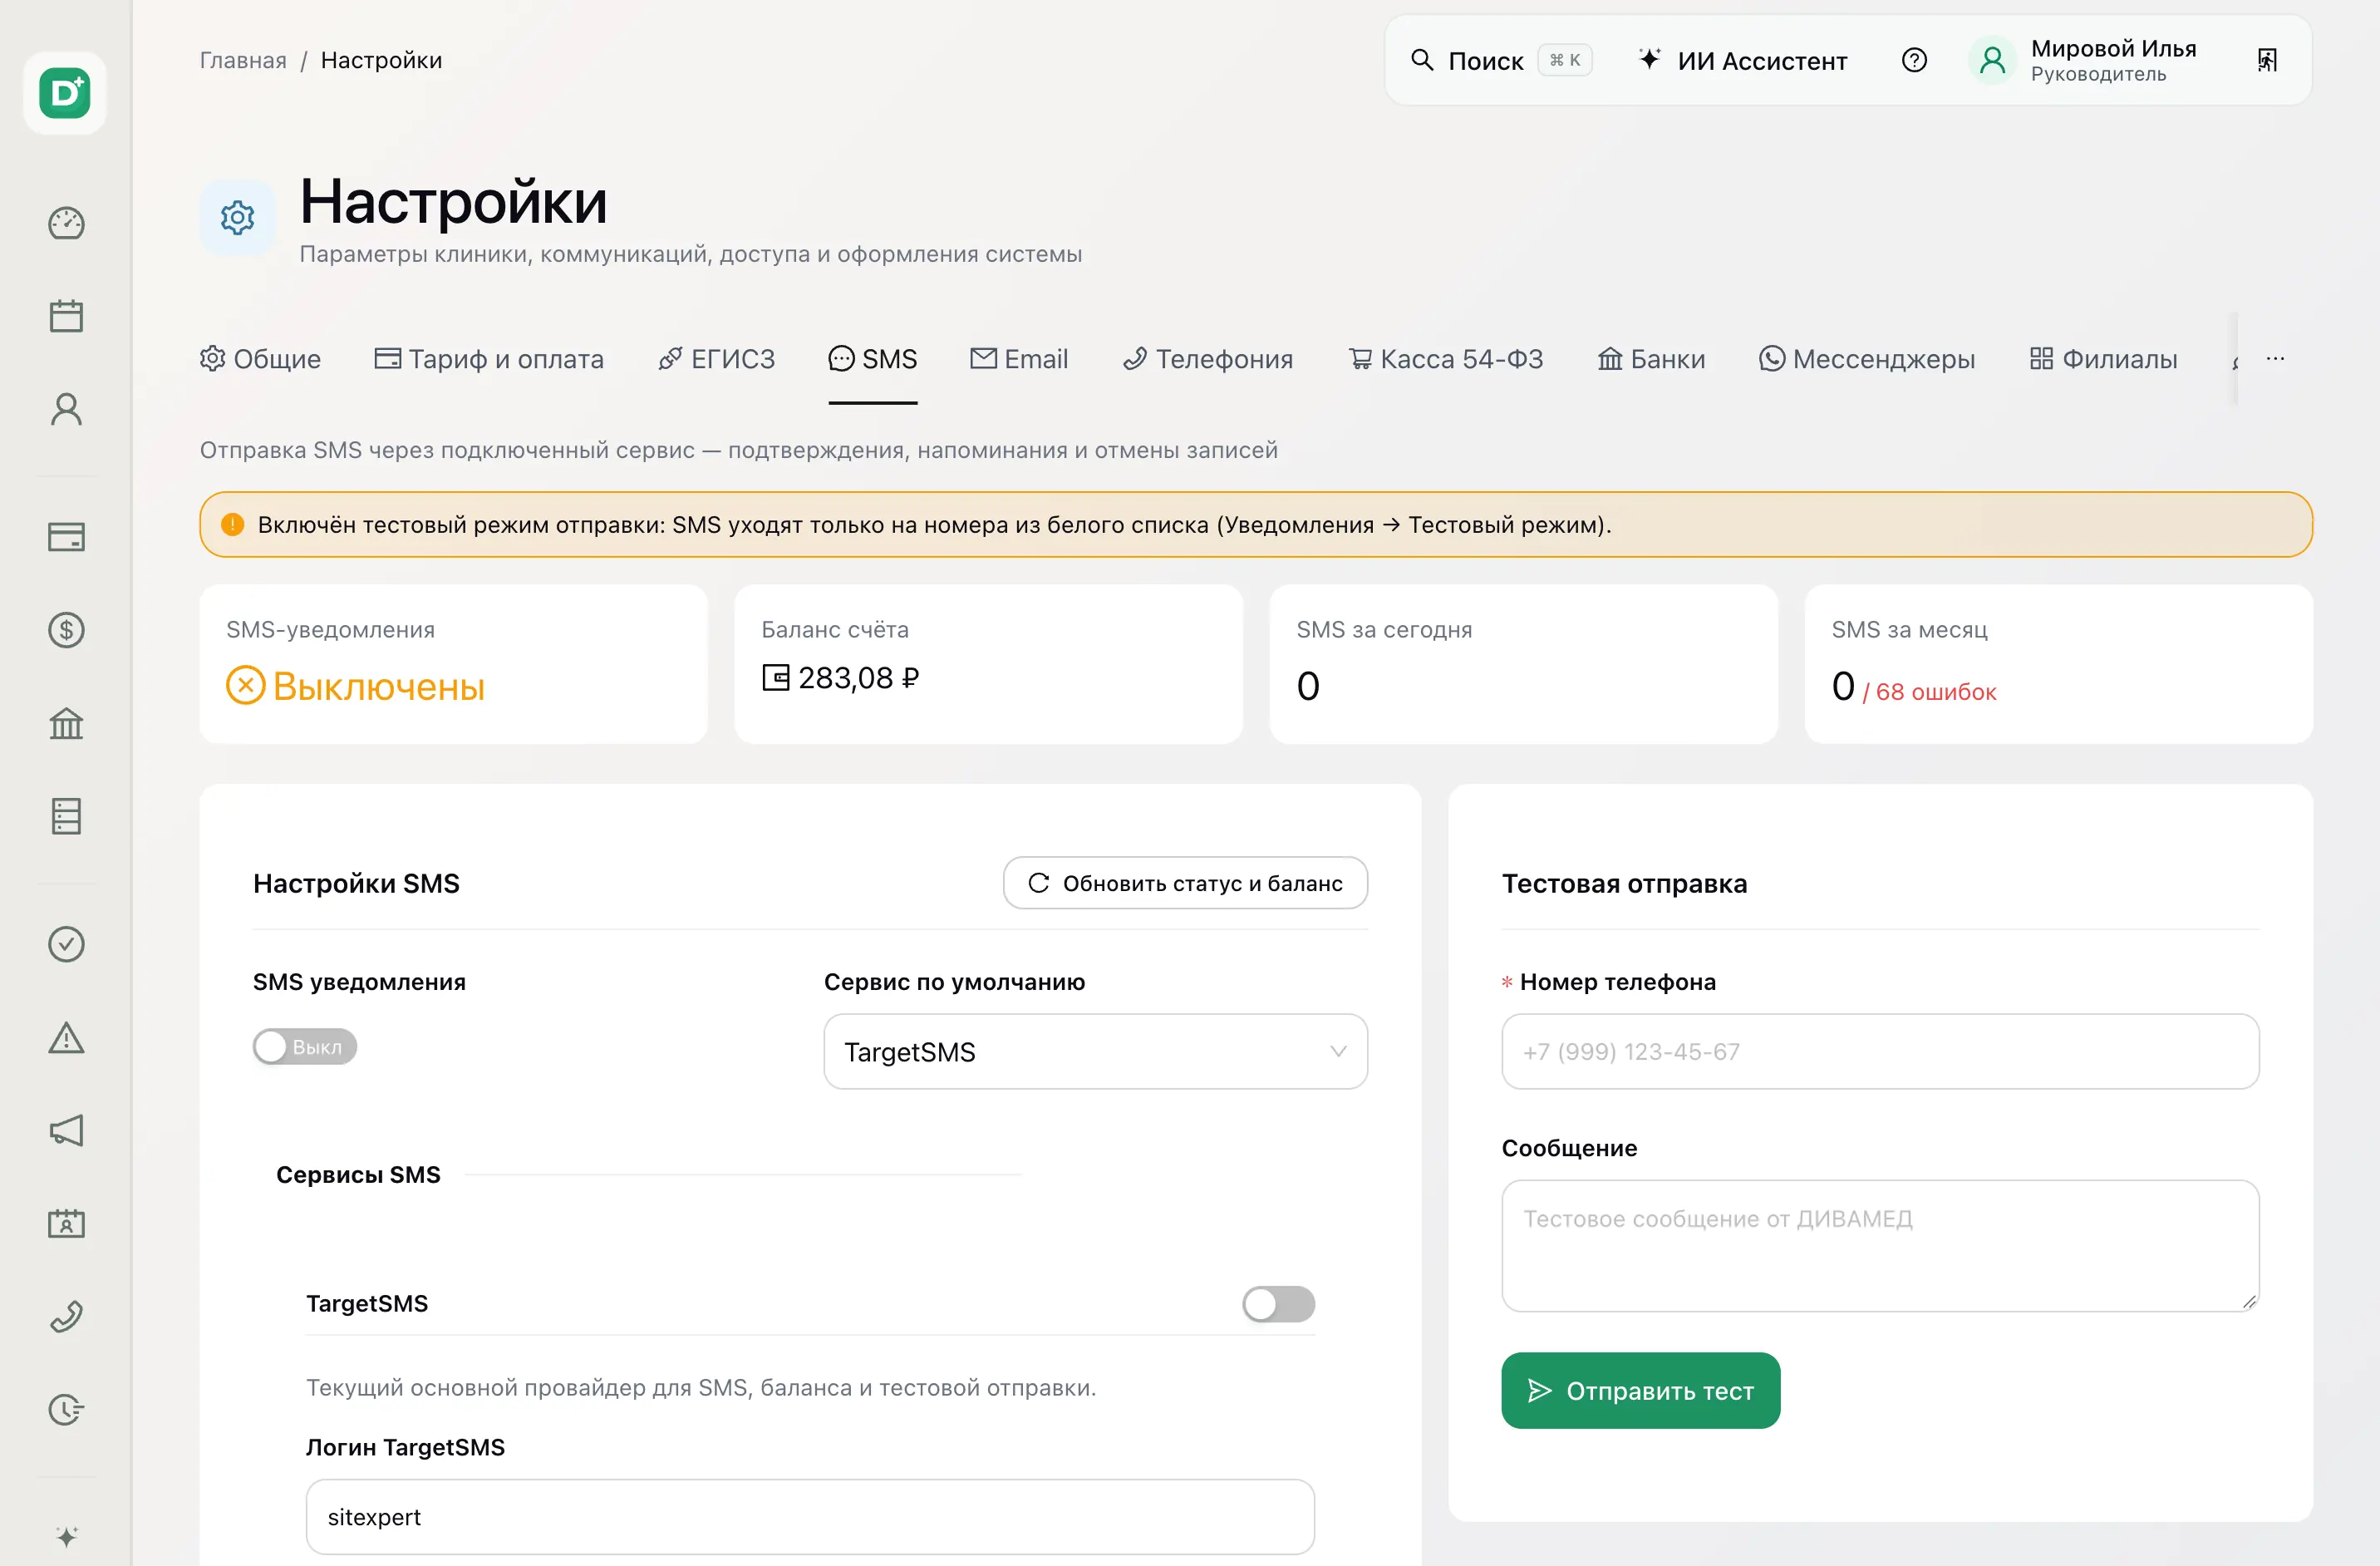Open the warning triangle icon in sidebar
Screen dimensions: 2380x1566
(66, 1037)
